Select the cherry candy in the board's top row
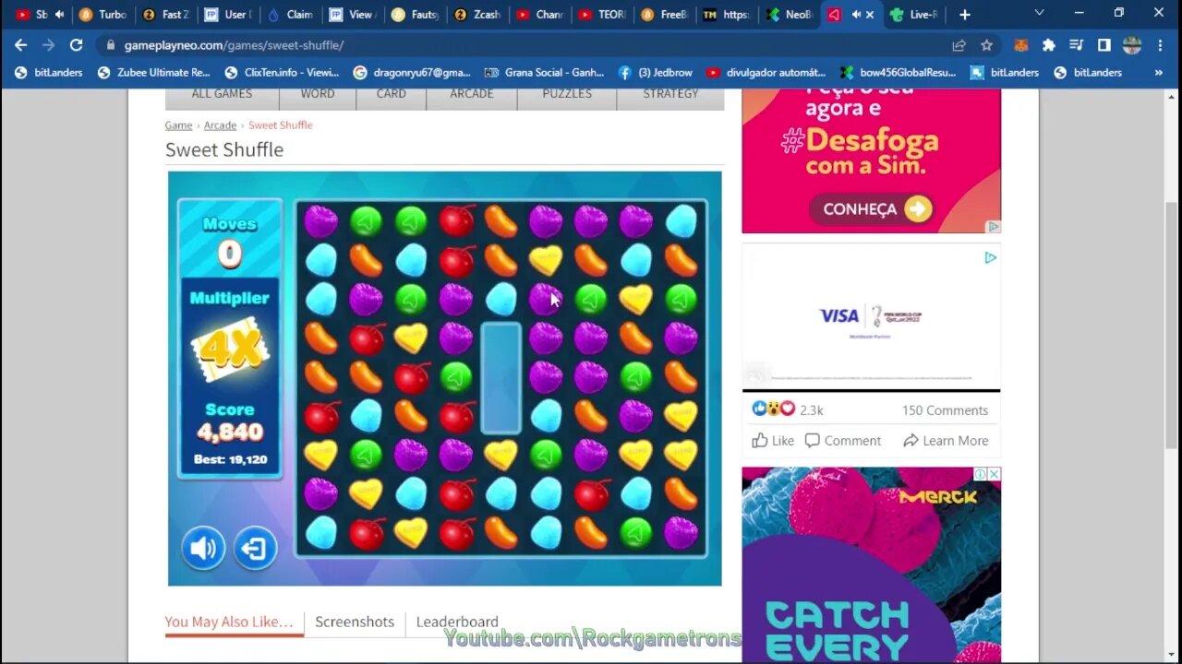 coord(456,221)
